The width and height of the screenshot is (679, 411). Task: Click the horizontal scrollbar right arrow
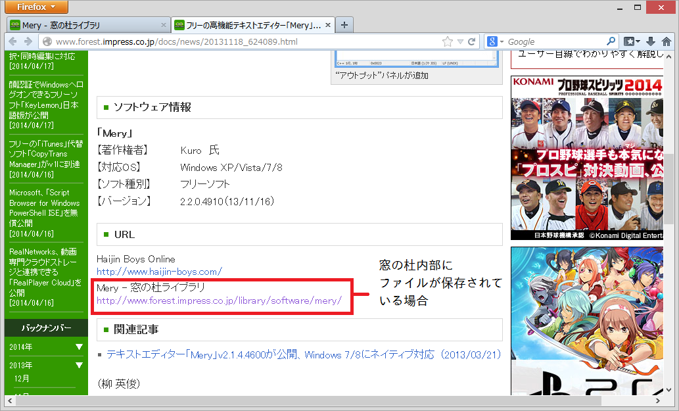pyautogui.click(x=658, y=400)
